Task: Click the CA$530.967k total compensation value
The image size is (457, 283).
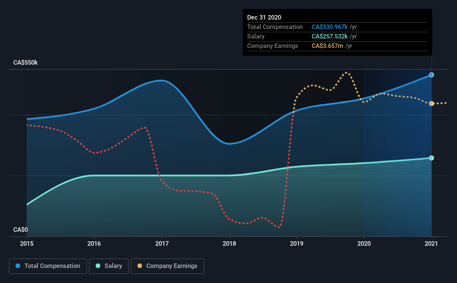Action: click(330, 27)
